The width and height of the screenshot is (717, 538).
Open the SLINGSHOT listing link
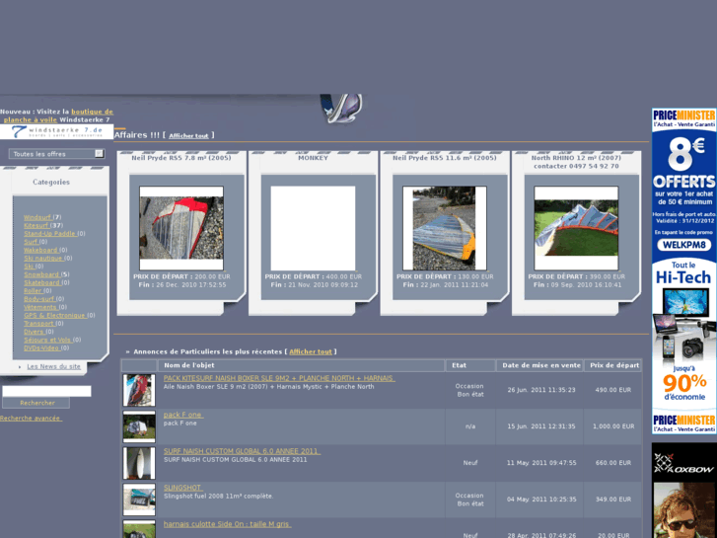point(182,488)
